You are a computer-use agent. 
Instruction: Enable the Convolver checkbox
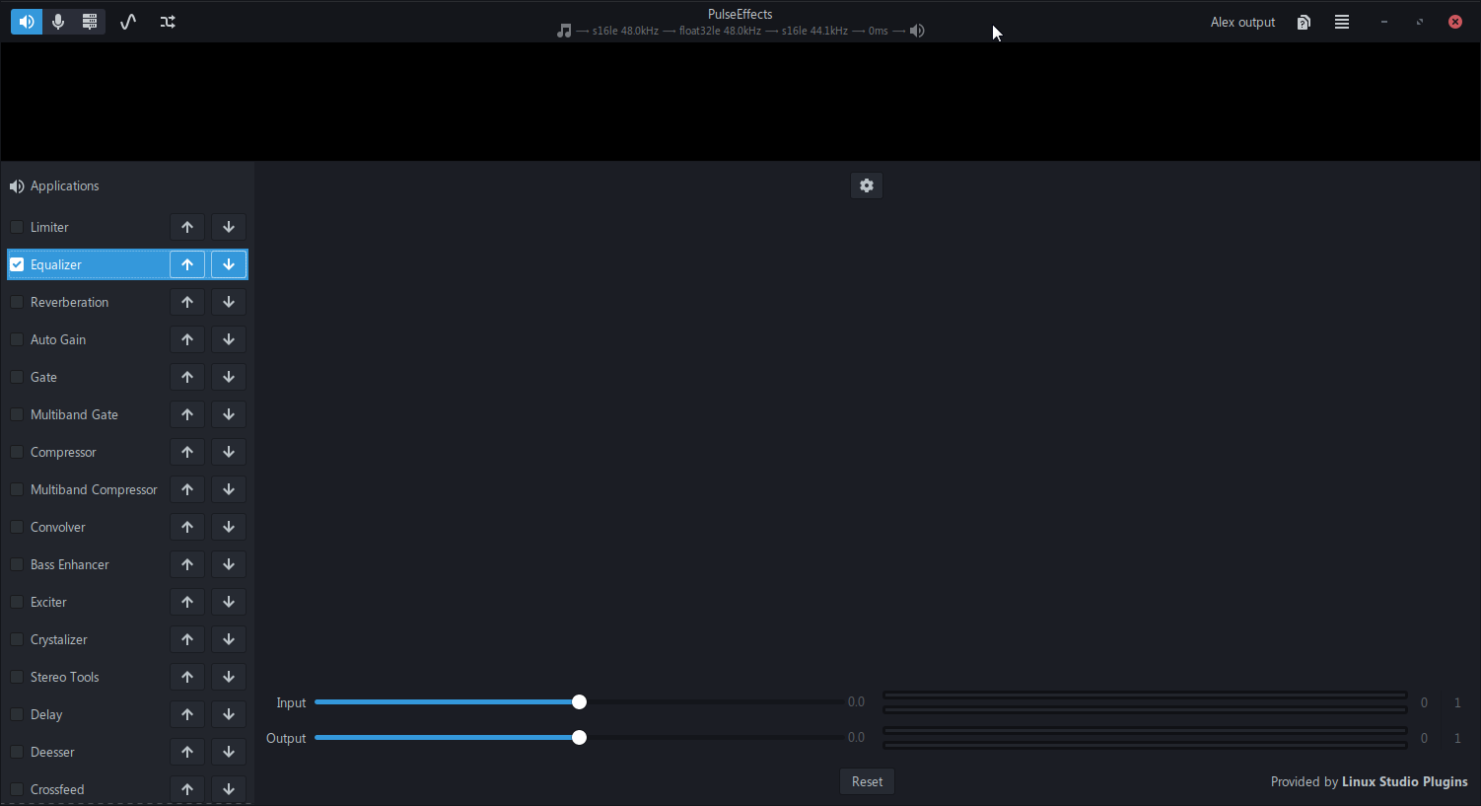point(17,527)
